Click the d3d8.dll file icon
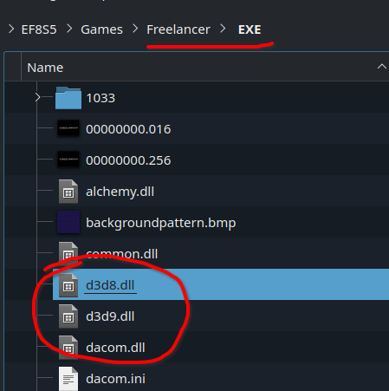Screen dimensions: 389x391 pyautogui.click(x=68, y=285)
